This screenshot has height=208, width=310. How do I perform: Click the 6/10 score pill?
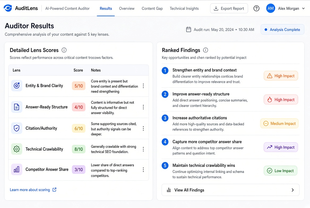point(79,128)
